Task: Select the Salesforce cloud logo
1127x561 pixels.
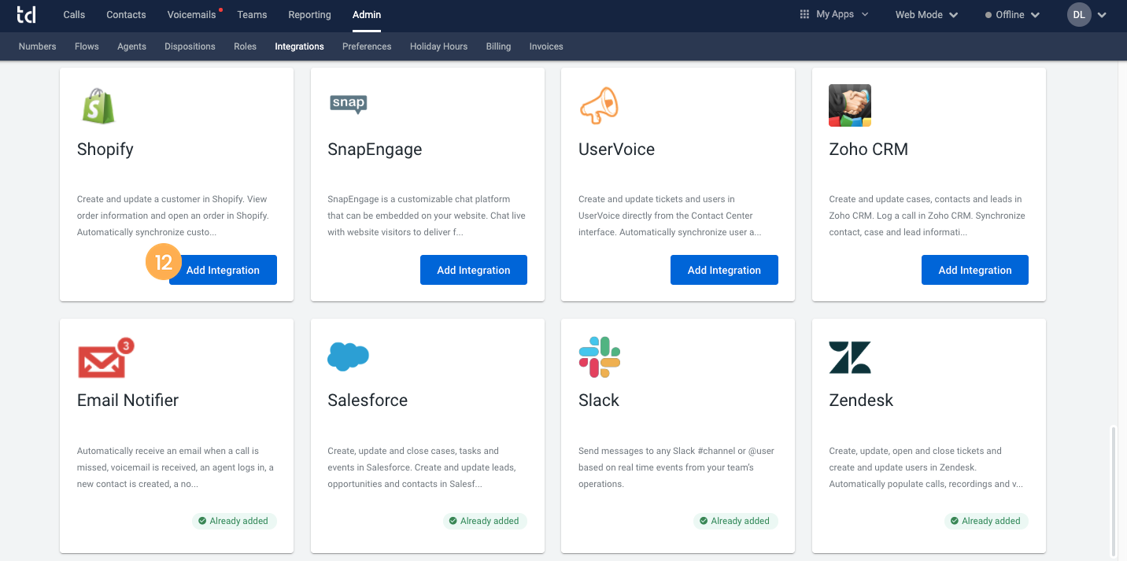Action: click(348, 356)
